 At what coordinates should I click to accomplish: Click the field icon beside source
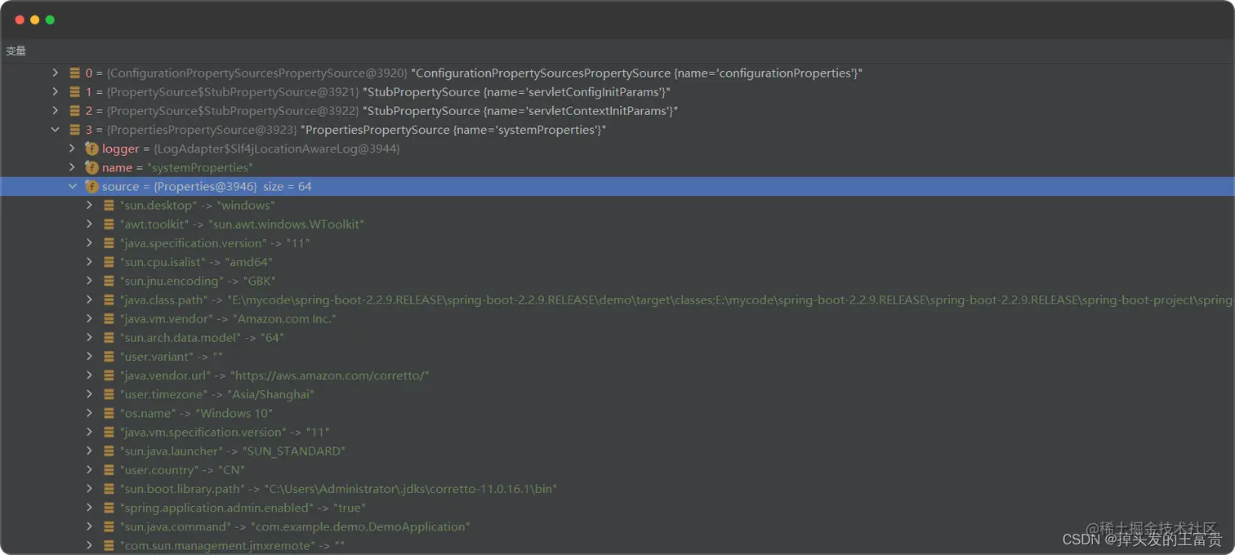coord(91,186)
